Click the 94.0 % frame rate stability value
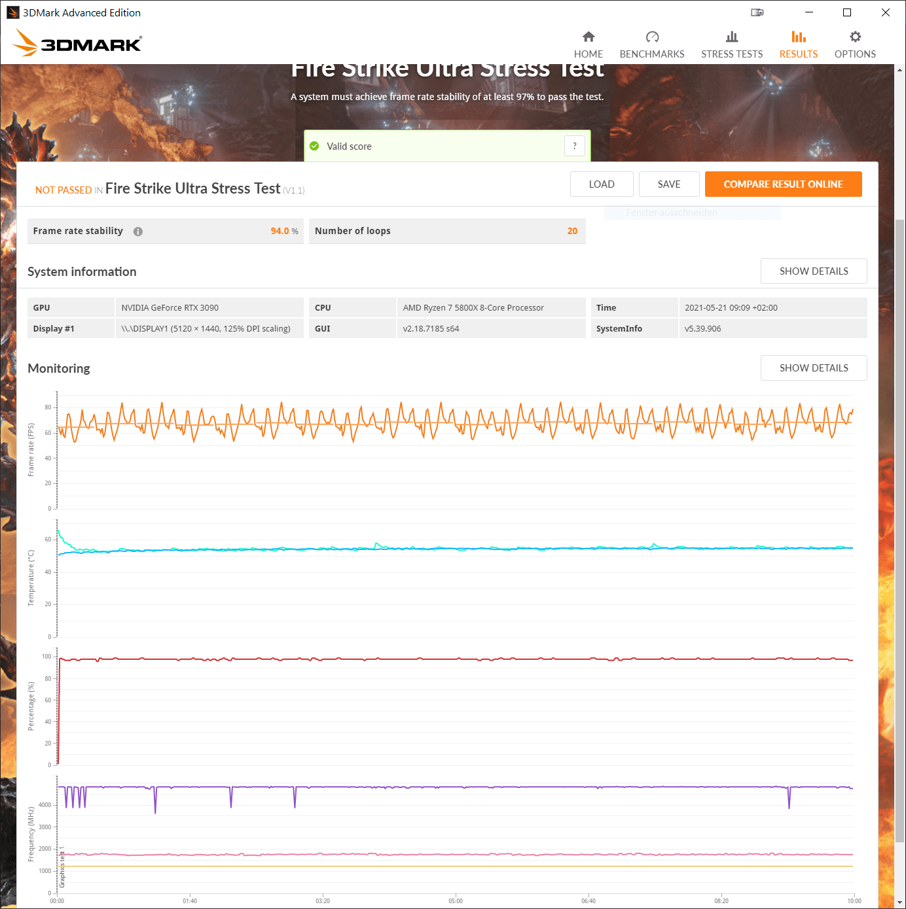This screenshot has height=909, width=906. tap(284, 231)
